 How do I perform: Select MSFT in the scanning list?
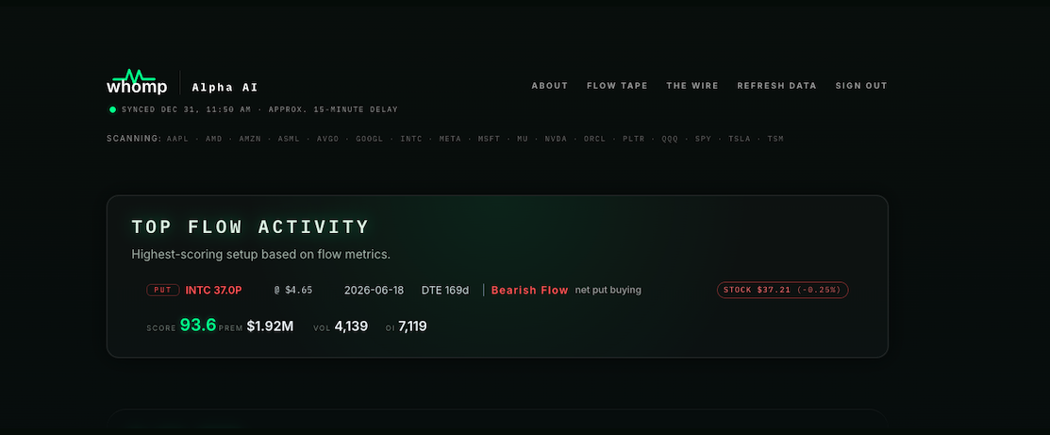click(x=489, y=139)
